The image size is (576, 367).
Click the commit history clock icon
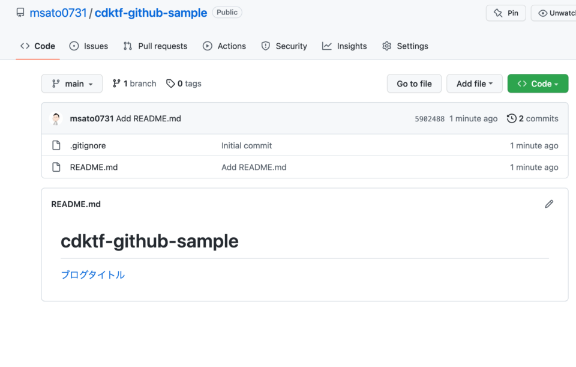[512, 118]
